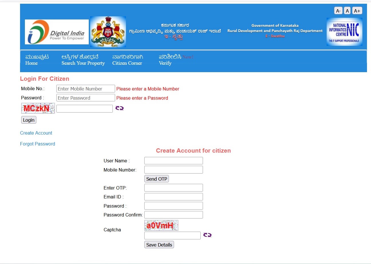Screen dimensions: 371x264
Task: Click the registration Password field
Action: [x=173, y=206]
